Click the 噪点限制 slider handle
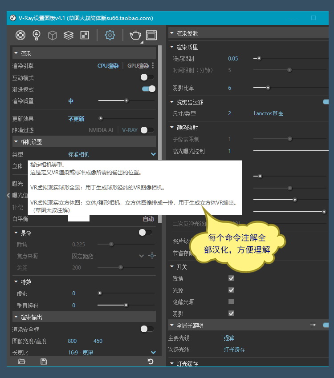Image resolution: width=334 pixels, height=378 pixels. [x=259, y=58]
